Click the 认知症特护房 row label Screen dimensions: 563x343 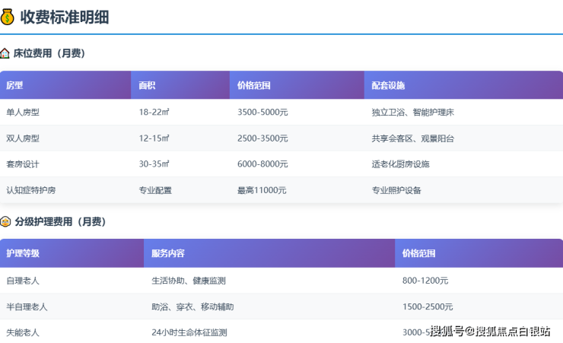coord(30,190)
